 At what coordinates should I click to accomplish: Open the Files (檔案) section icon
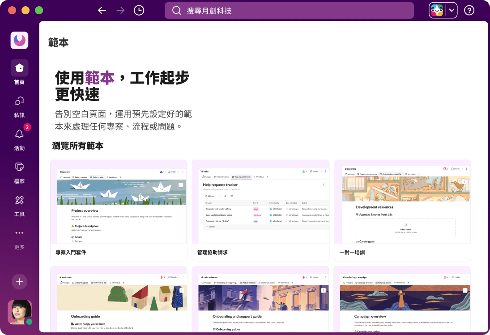pyautogui.click(x=20, y=167)
